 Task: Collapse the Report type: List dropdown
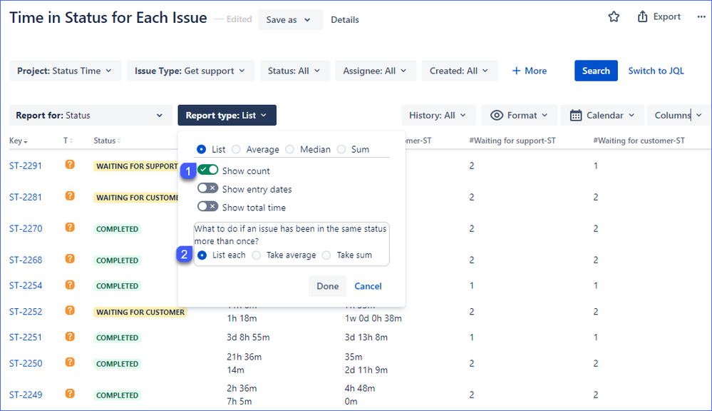tap(227, 116)
